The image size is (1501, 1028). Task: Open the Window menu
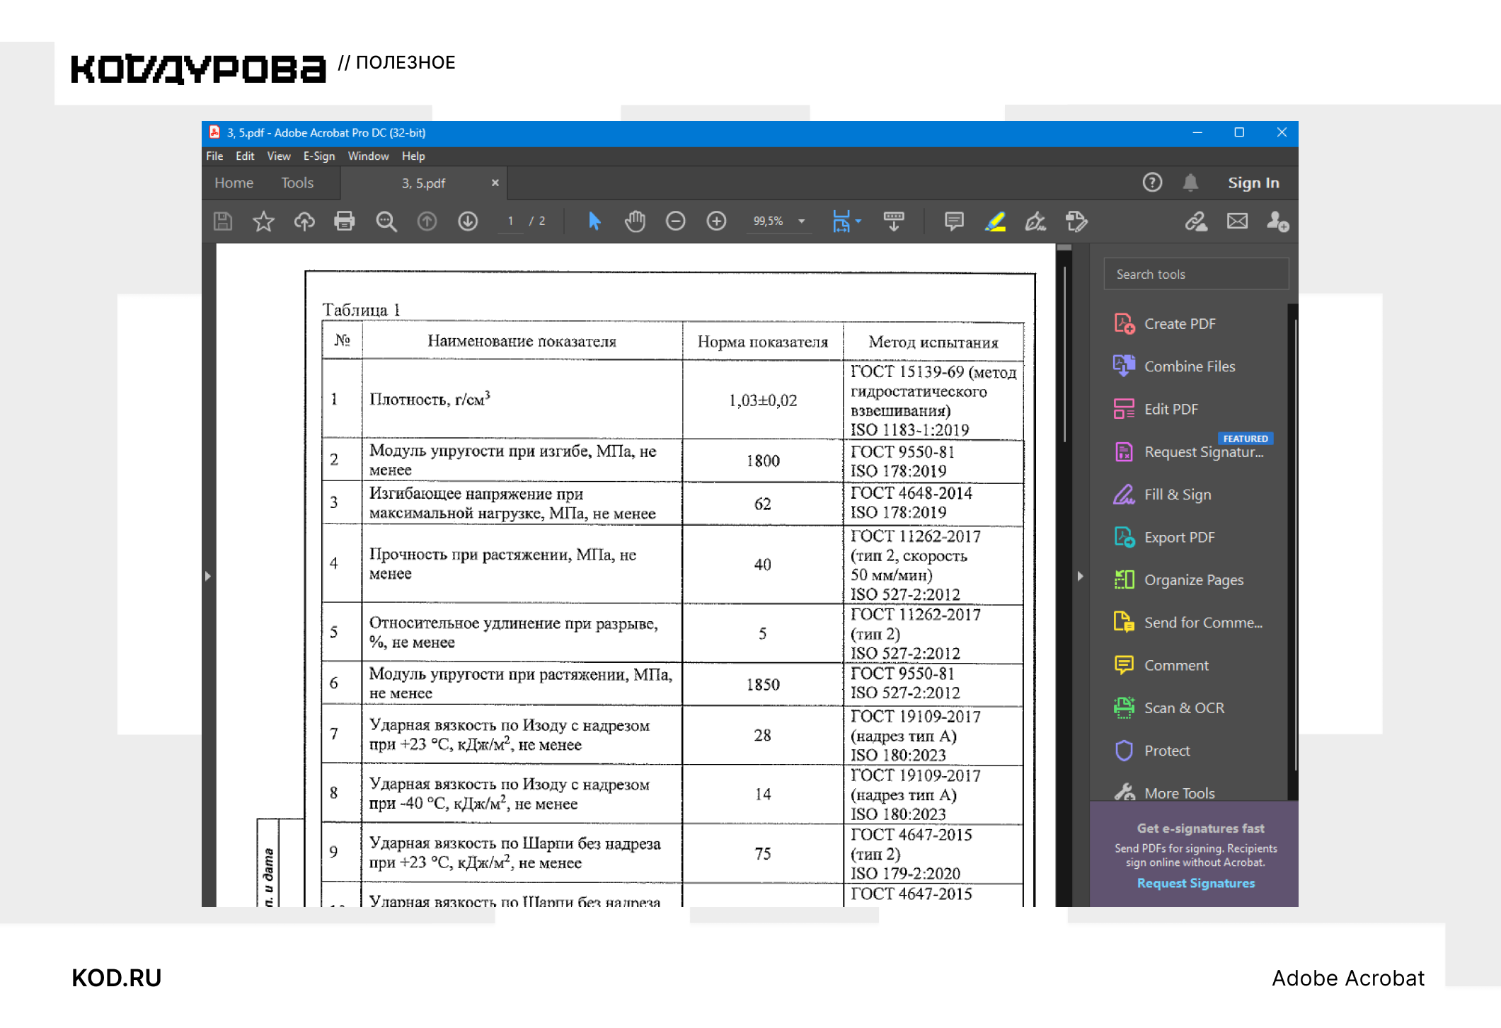pyautogui.click(x=368, y=156)
